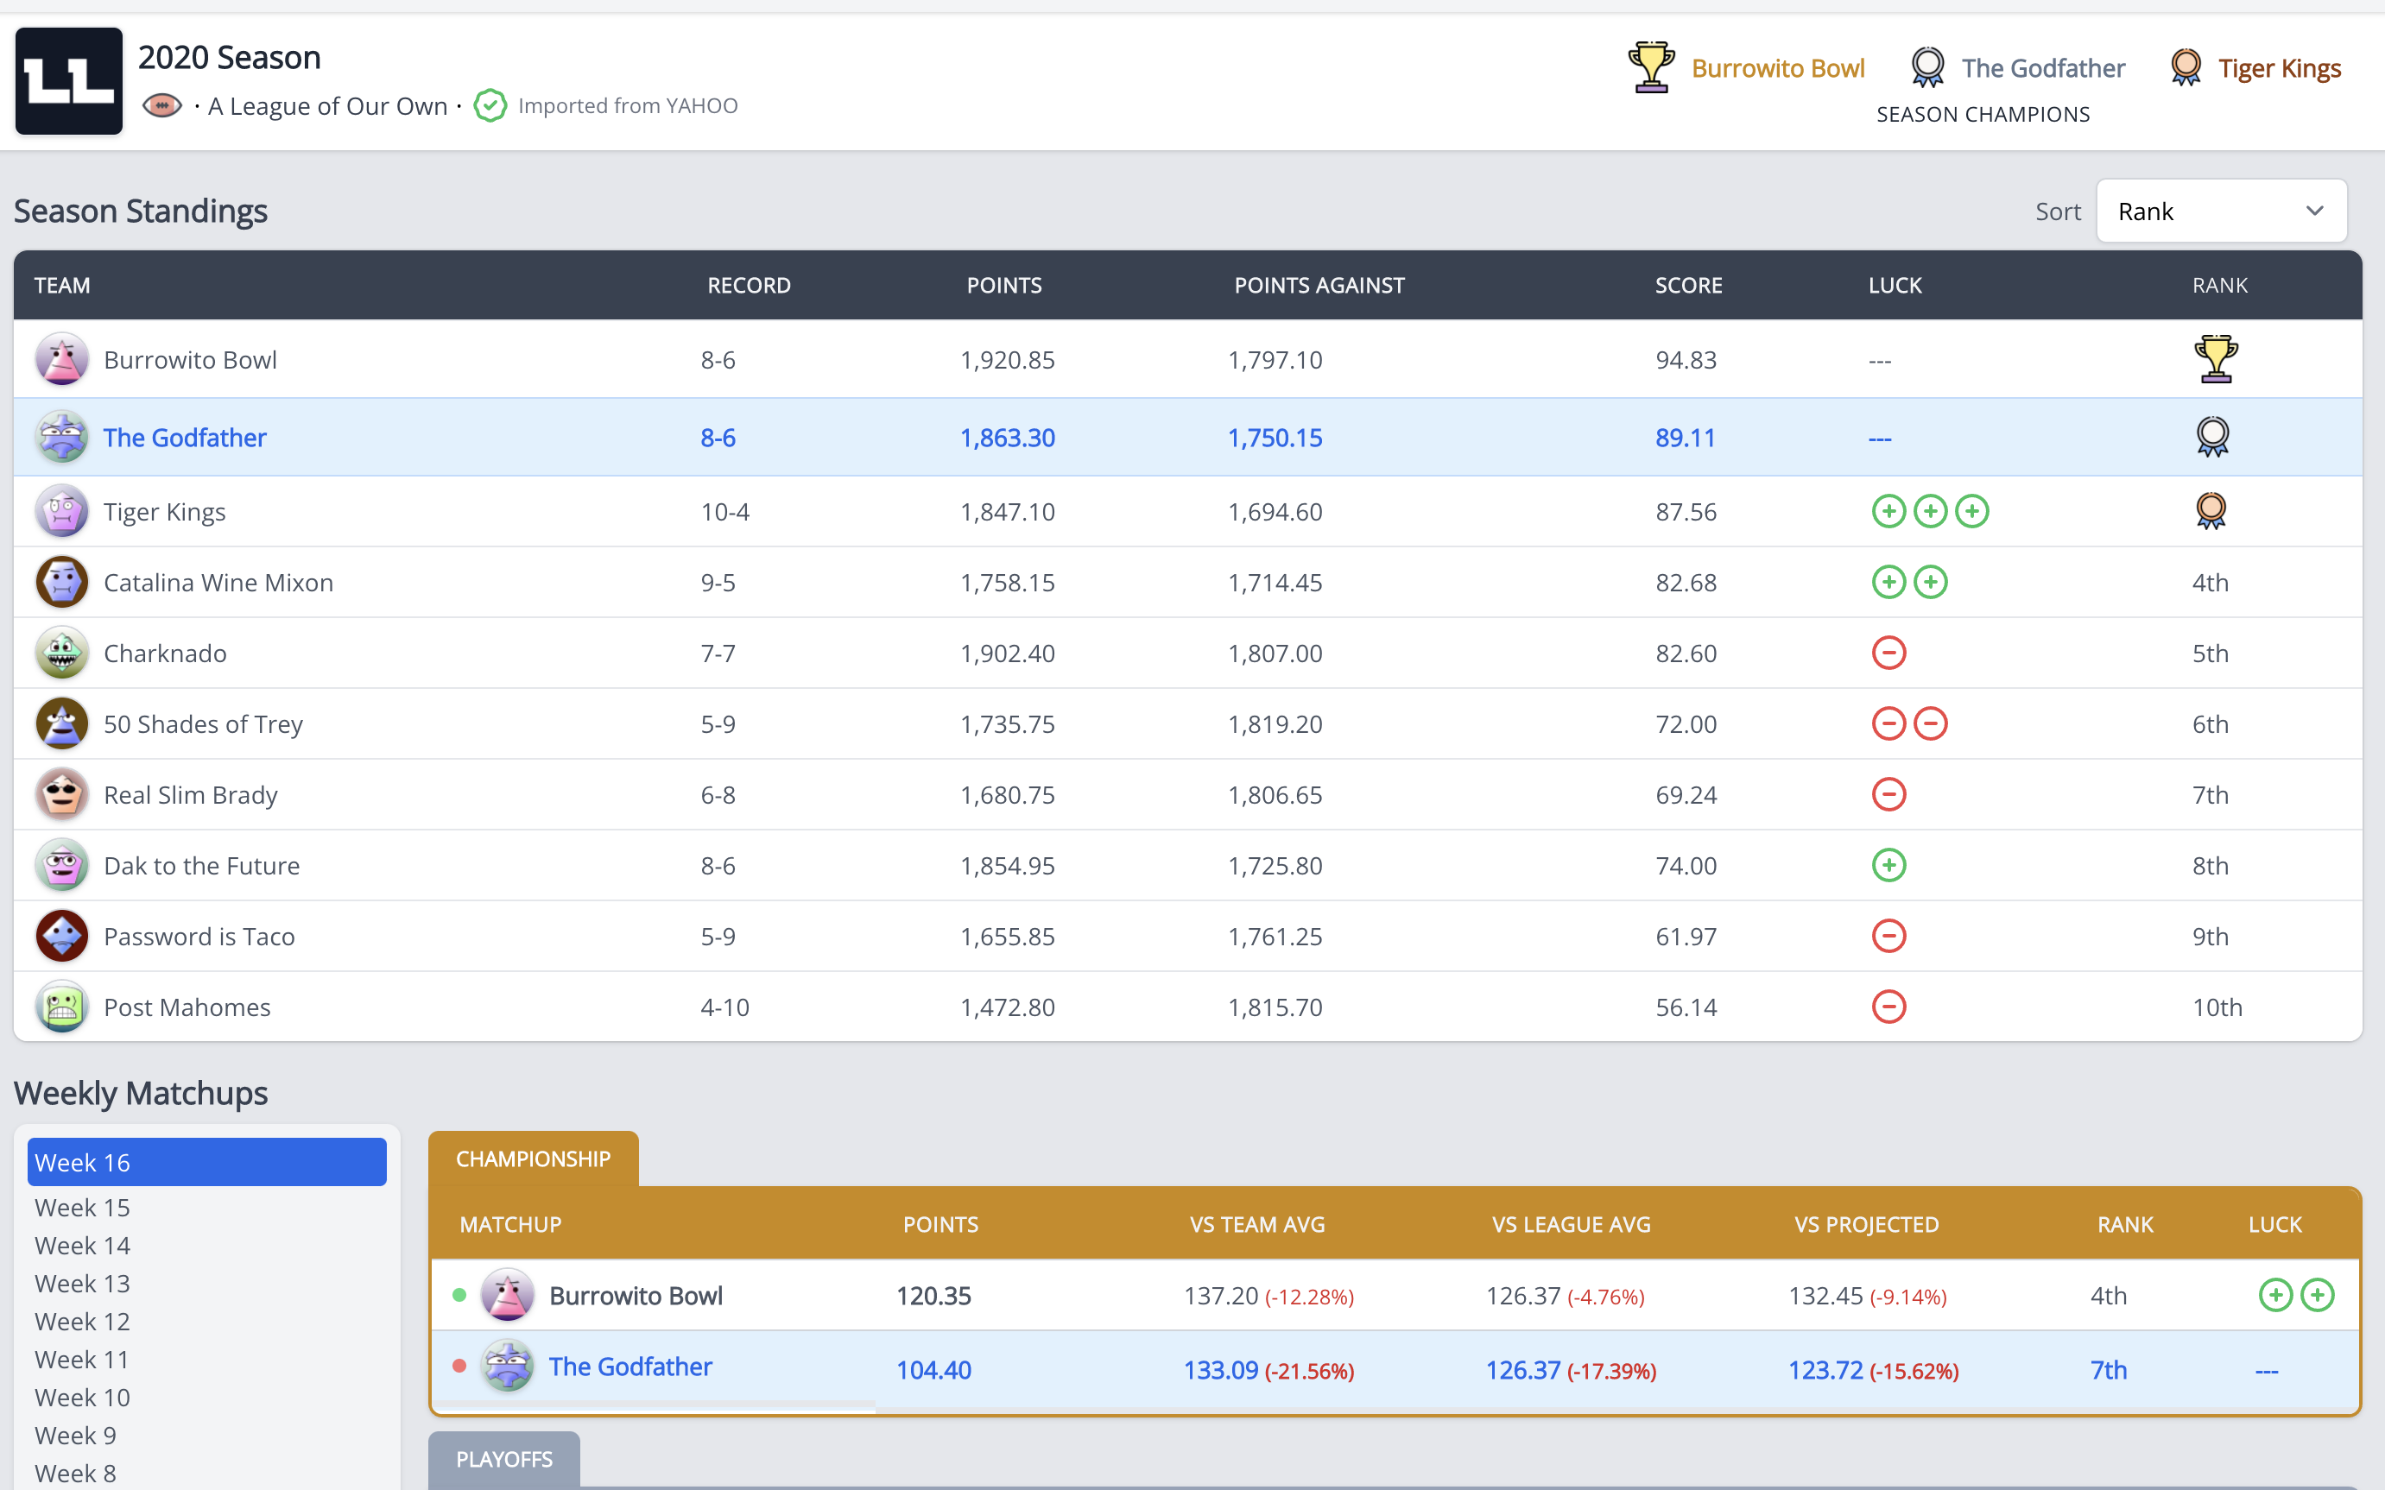Open The Godfather link in header

(2043, 68)
